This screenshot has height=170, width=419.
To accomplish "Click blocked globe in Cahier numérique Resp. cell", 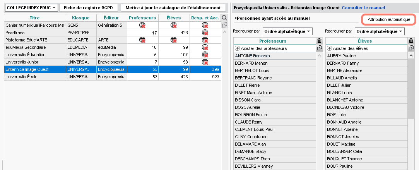I will (205, 26).
